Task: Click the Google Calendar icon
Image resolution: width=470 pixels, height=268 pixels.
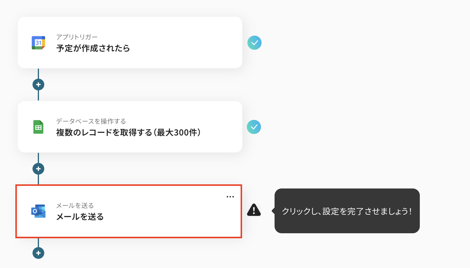Action: (38, 43)
